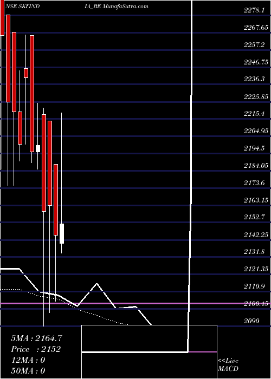Screen dimensions: 271x379
Task: Click the 2184.05 price axis label
Action: (256, 165)
